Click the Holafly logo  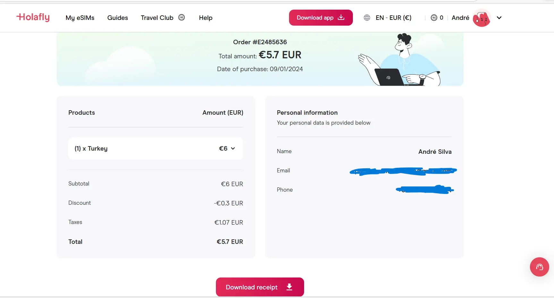[33, 17]
